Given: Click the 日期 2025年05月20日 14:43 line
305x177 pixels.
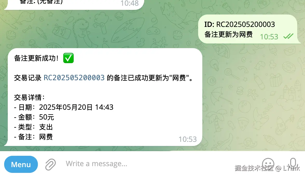Looking at the screenshot, I should coord(64,107).
